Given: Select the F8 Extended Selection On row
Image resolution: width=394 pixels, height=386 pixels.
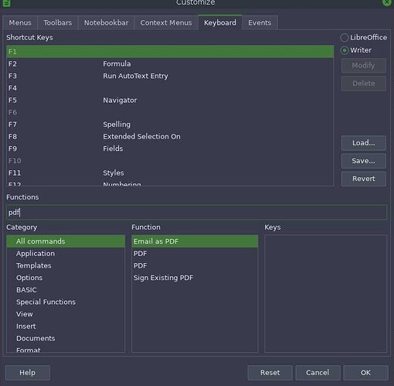Looking at the screenshot, I should pyautogui.click(x=170, y=136).
